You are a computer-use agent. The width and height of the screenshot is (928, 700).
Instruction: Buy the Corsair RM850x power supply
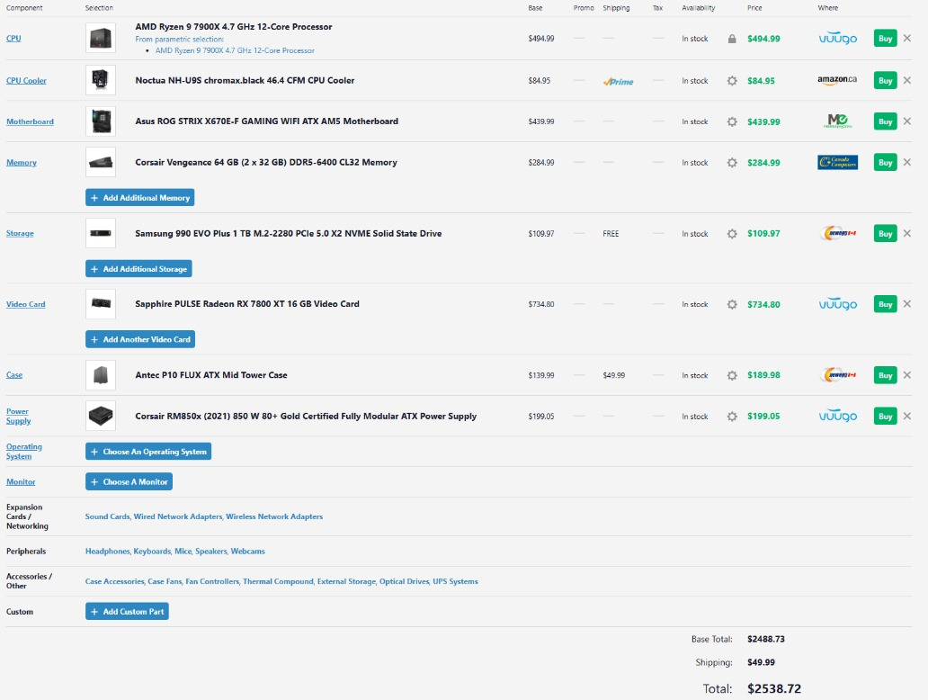(885, 417)
